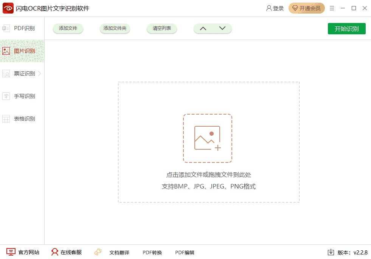Click the 闪电OCR app logo
This screenshot has width=371, height=259.
click(x=8, y=8)
